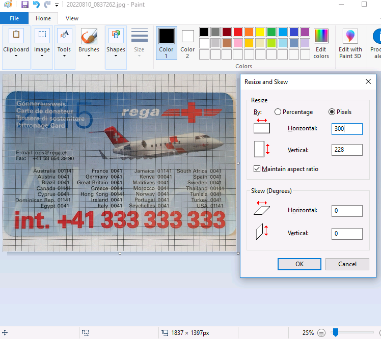Click the zoom out minus button
This screenshot has width=381, height=339.
click(321, 333)
